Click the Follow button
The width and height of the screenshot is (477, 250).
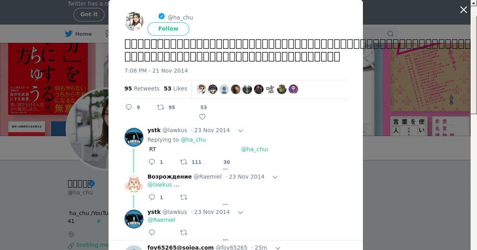[x=168, y=29]
